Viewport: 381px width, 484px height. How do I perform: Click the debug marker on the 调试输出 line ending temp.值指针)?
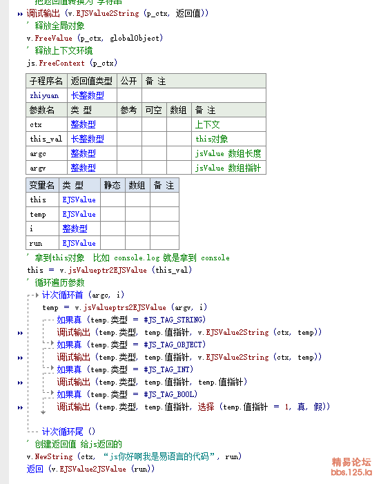20,383
